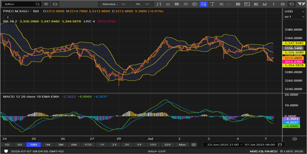Select the 3Y range button

pyautogui.click(x=127, y=145)
